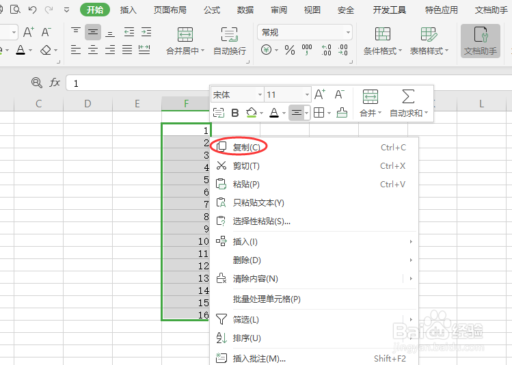Apply percent style

click(290, 50)
